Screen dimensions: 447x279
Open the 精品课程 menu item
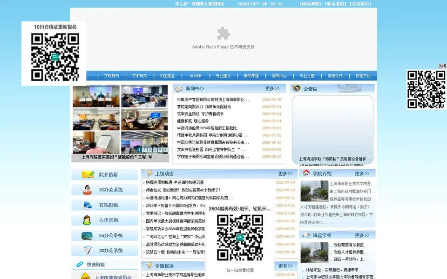[251, 76]
